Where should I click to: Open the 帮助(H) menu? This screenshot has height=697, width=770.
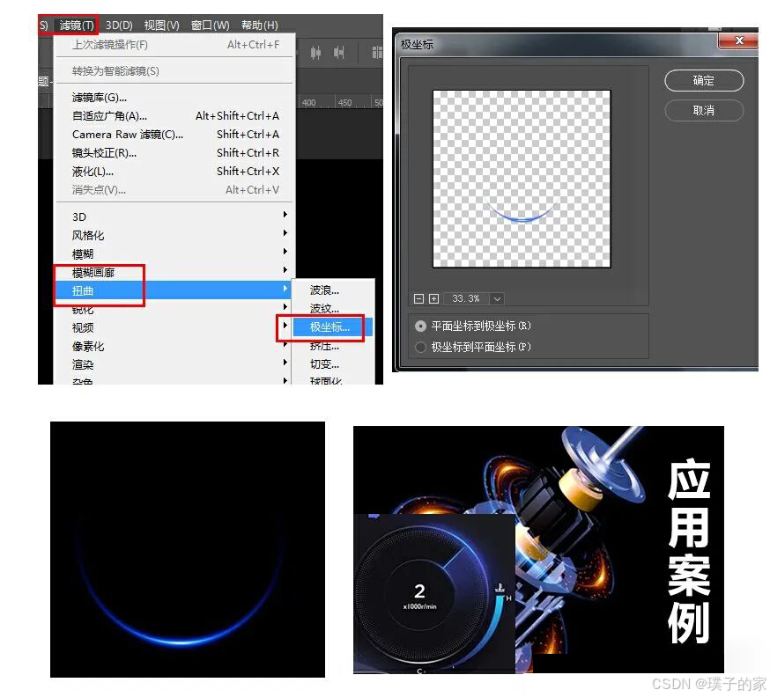click(x=260, y=25)
